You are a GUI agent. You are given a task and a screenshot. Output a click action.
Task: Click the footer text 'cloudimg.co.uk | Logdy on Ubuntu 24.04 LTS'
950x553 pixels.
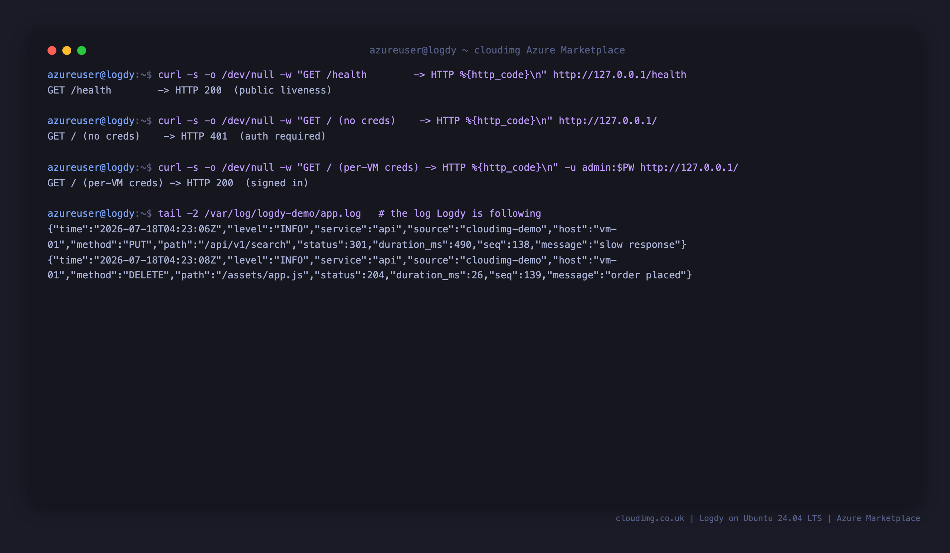coord(718,518)
